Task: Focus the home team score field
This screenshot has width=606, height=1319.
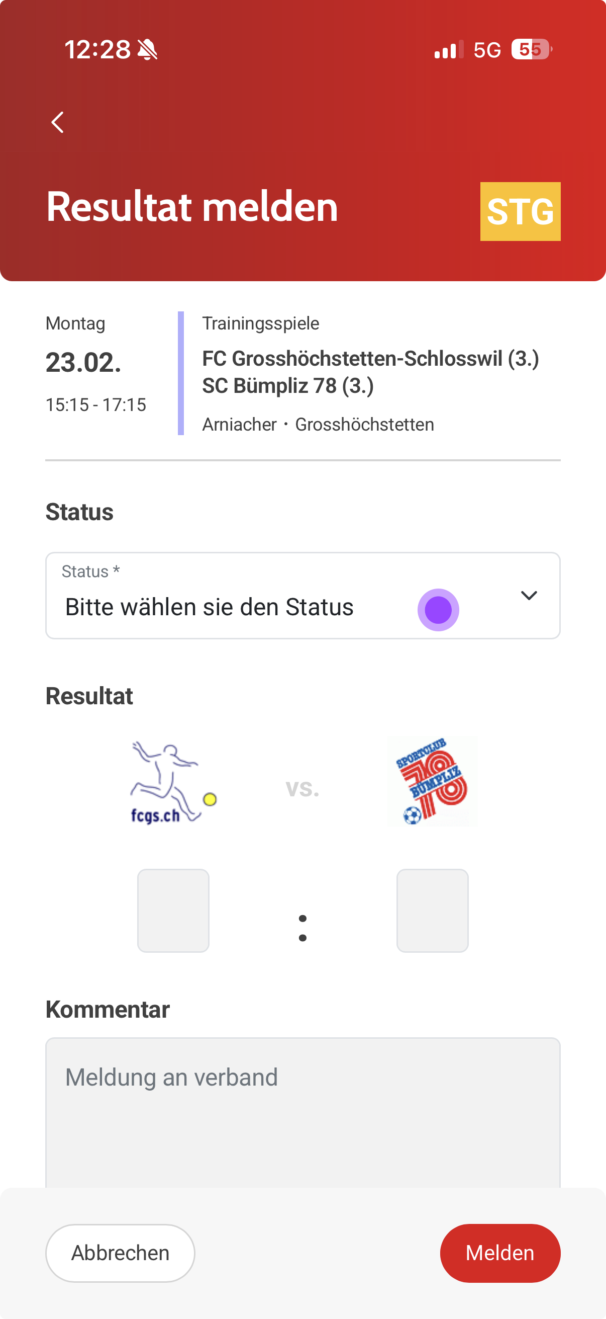Action: click(x=173, y=911)
